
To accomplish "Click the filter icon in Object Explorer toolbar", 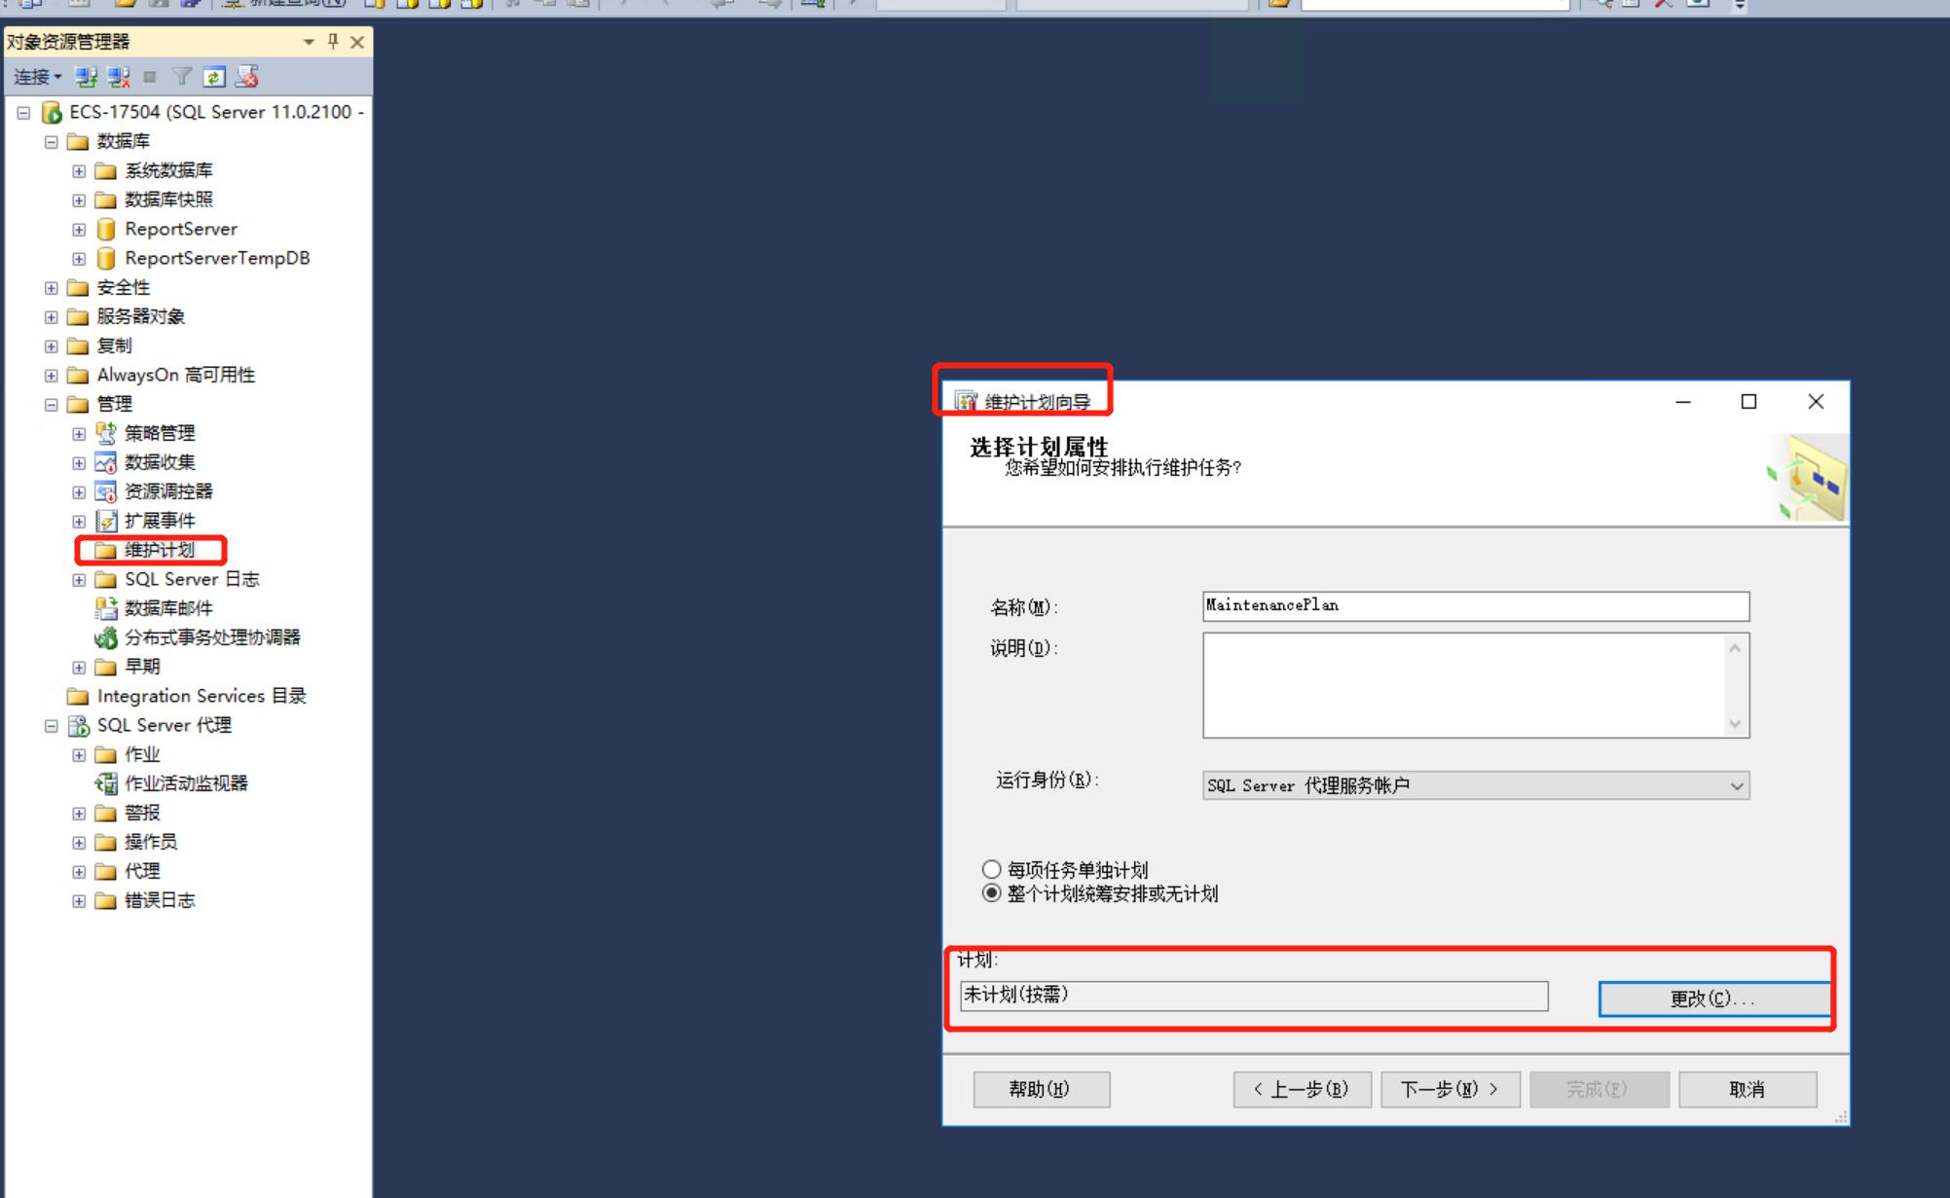I will [x=180, y=77].
